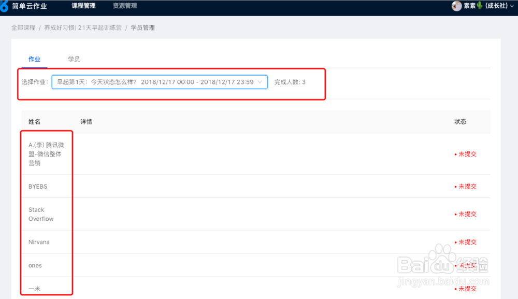Click the 简单云作业 logo icon
This screenshot has width=518, height=299.
pos(4,6)
